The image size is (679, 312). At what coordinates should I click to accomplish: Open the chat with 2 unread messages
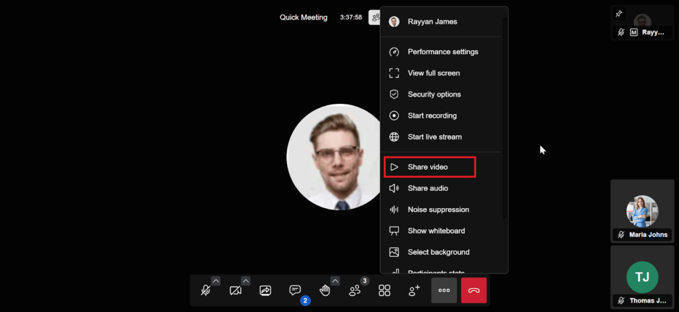tap(295, 291)
